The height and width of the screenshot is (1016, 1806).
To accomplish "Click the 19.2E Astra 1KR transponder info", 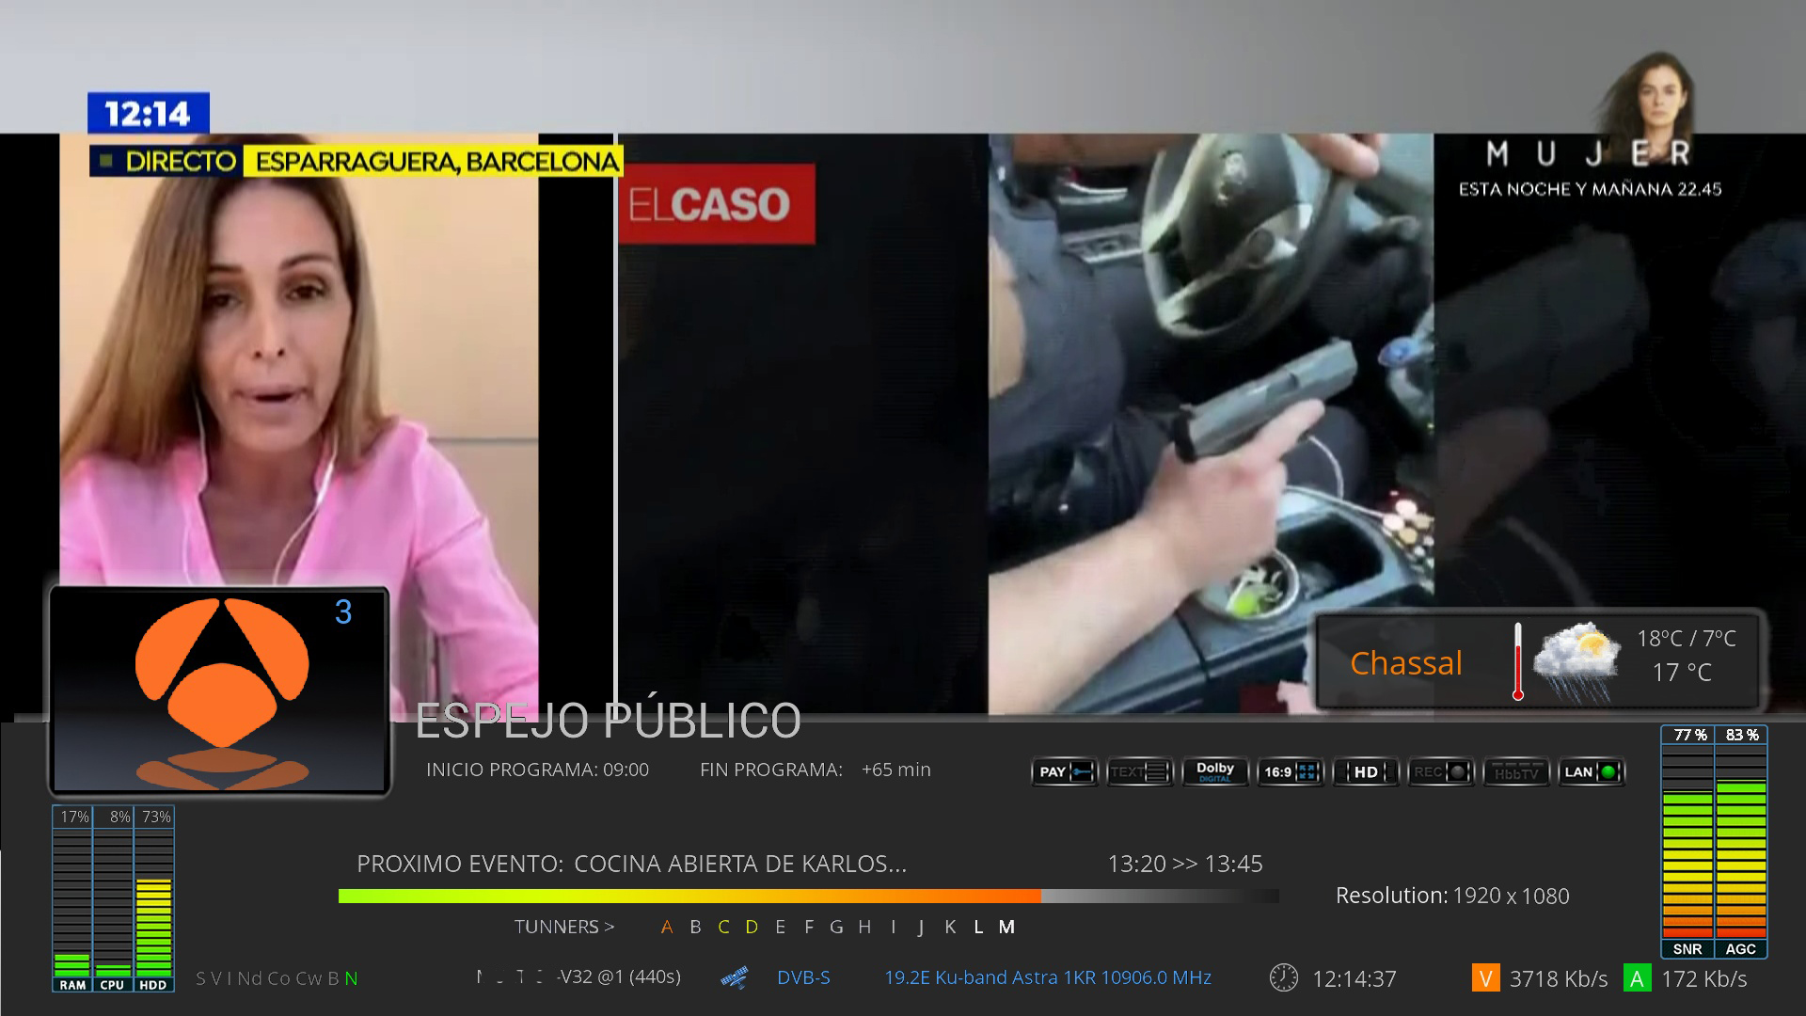I will 1048,977.
